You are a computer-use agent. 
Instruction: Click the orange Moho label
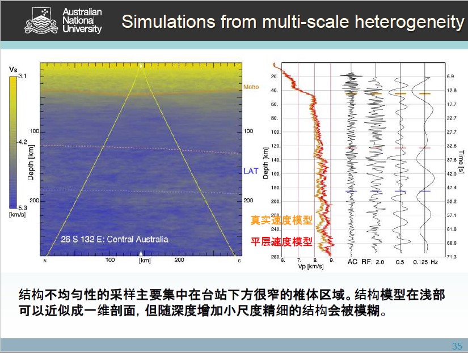251,87
